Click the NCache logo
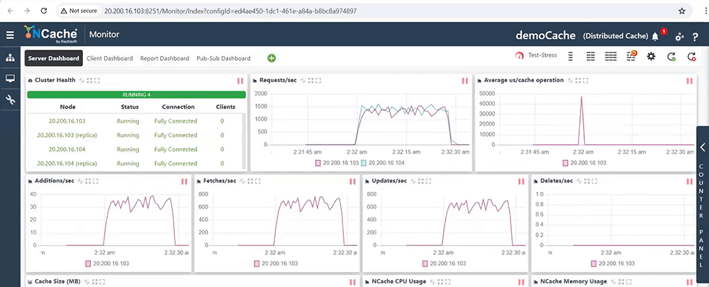 click(50, 34)
